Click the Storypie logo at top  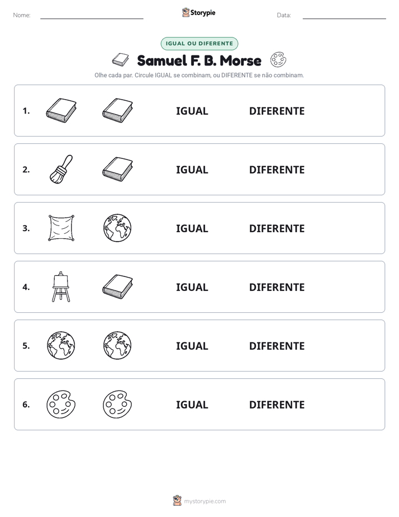coord(199,12)
